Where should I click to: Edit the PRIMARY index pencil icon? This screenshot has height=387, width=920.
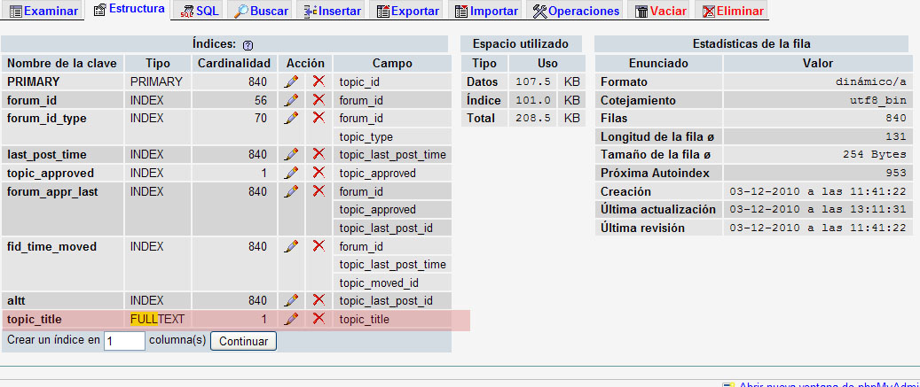290,81
